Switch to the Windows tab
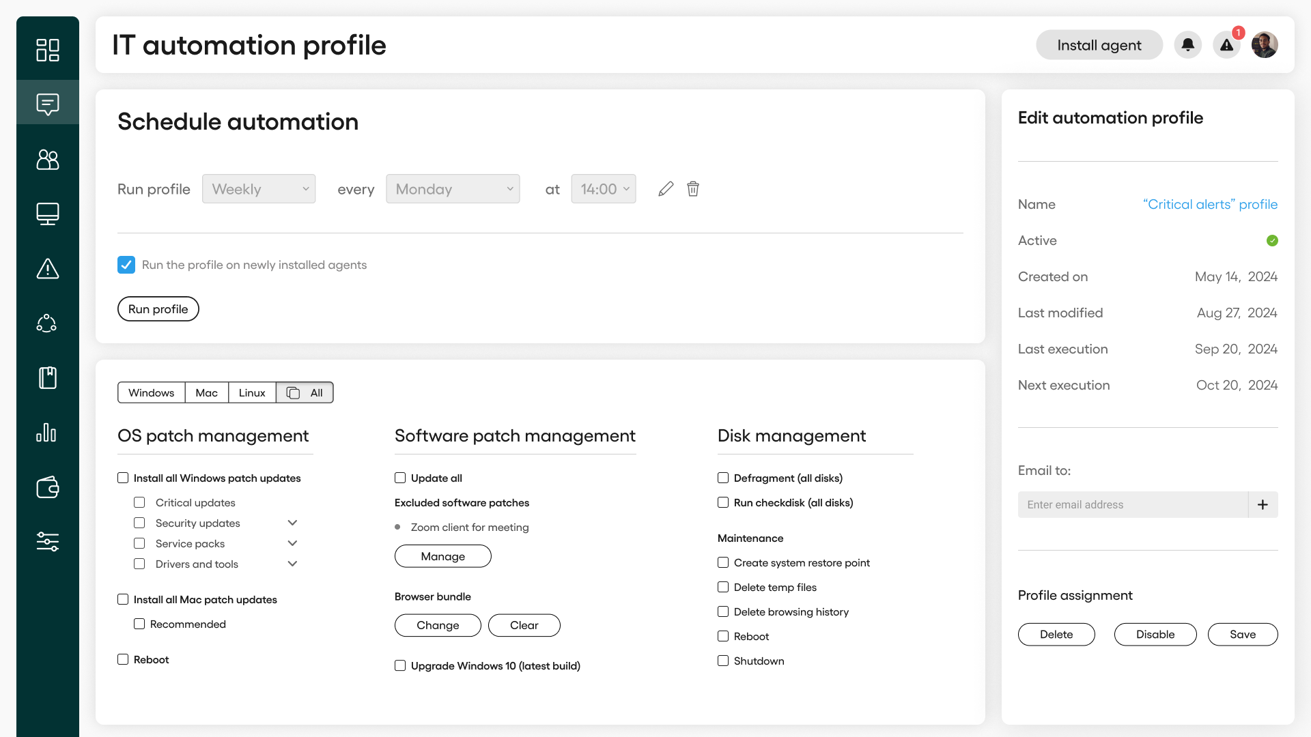The height and width of the screenshot is (737, 1311). tap(152, 393)
